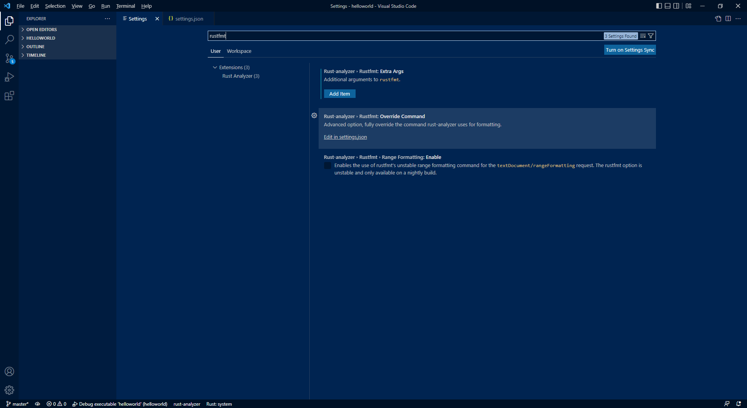Open the Help menu
This screenshot has width=747, height=408.
pyautogui.click(x=146, y=6)
